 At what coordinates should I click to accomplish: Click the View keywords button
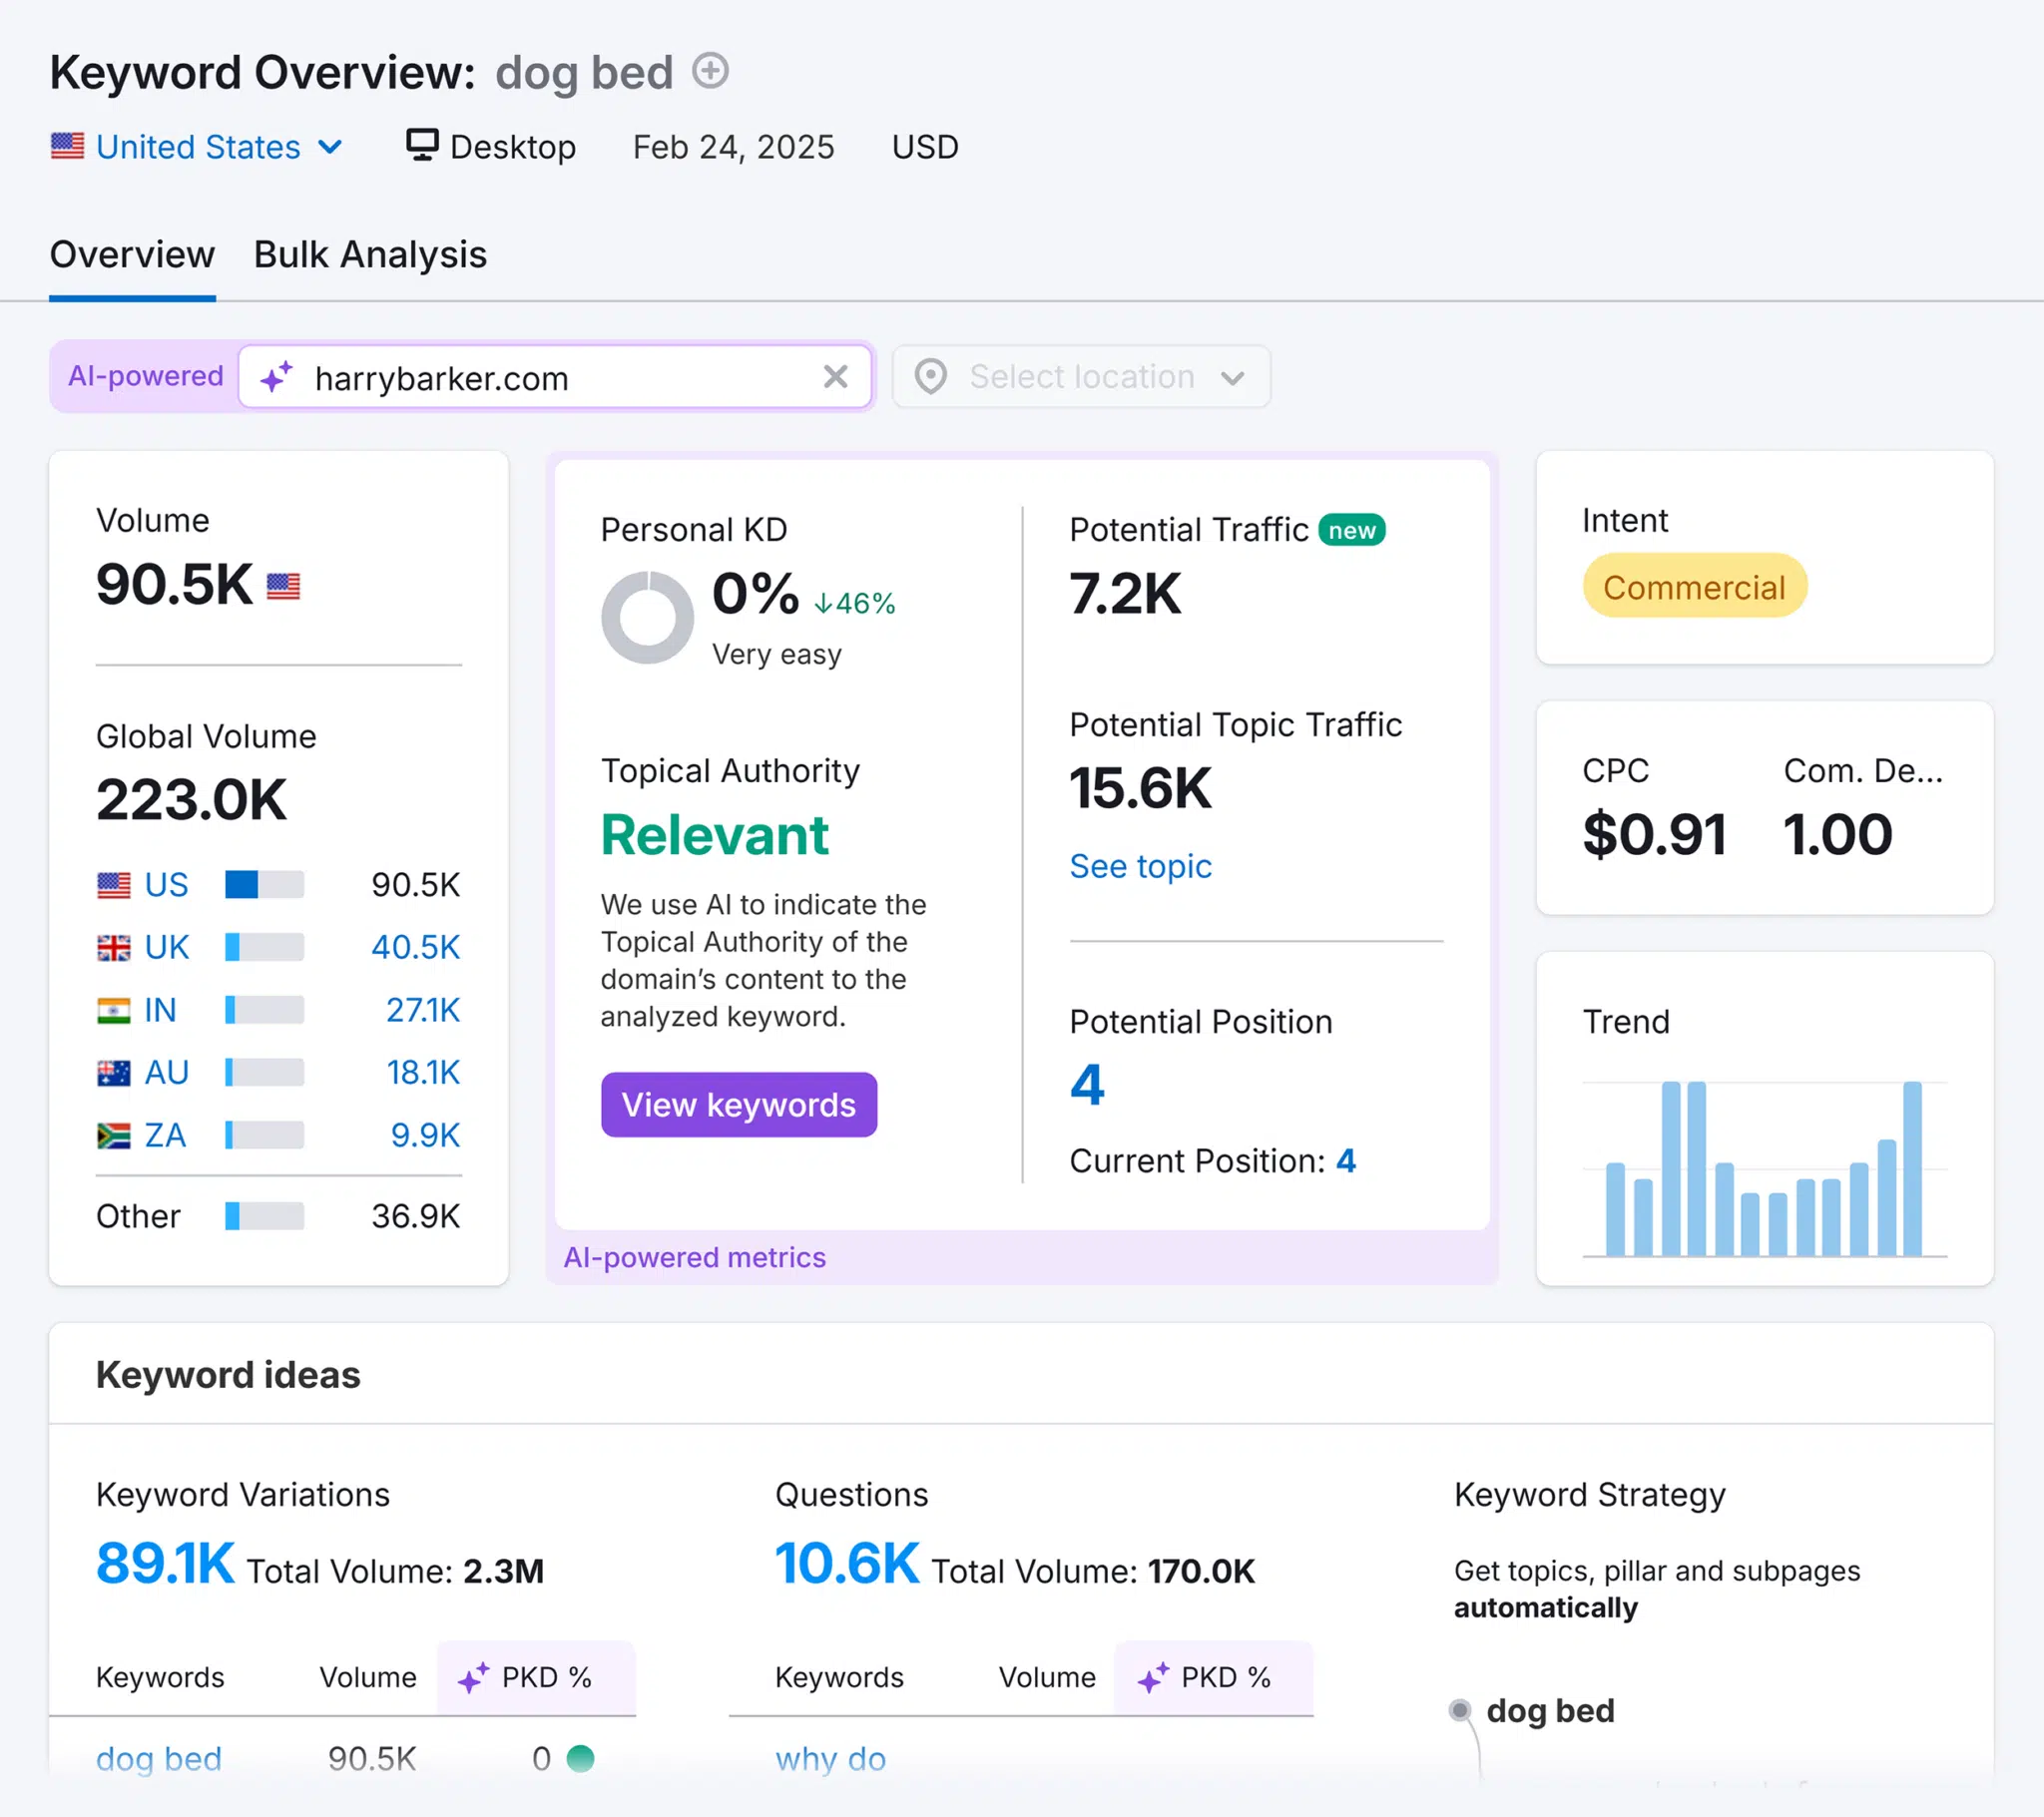738,1105
